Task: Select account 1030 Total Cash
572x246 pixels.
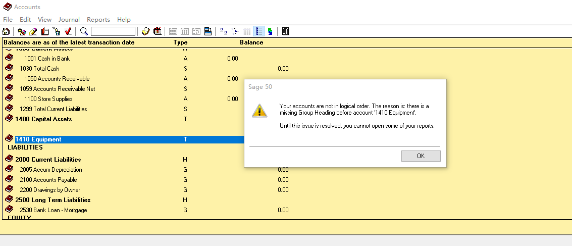Action: click(x=39, y=69)
